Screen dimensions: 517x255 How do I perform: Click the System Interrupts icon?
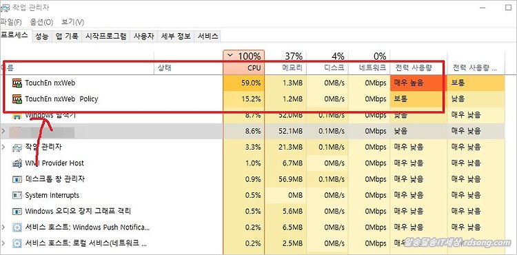17,195
